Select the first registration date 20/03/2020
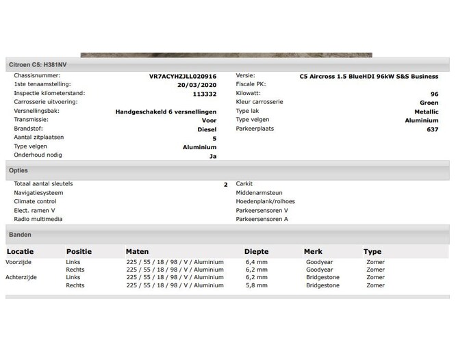 click(196, 86)
